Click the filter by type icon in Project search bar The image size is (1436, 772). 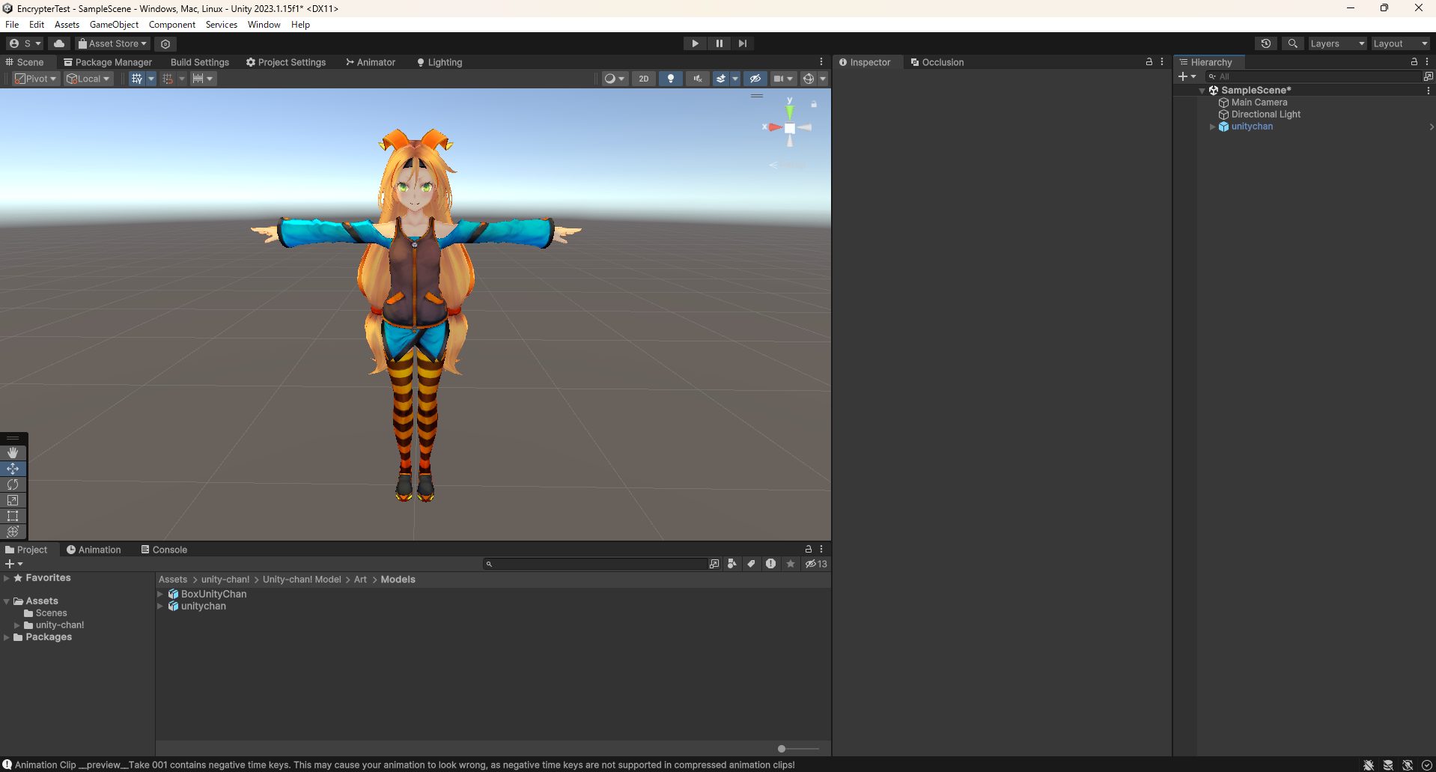(732, 564)
